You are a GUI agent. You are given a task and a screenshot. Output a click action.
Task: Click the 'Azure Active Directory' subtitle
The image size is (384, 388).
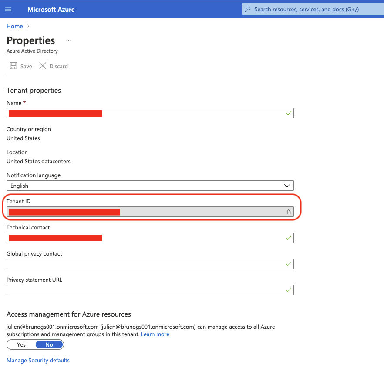pos(32,51)
